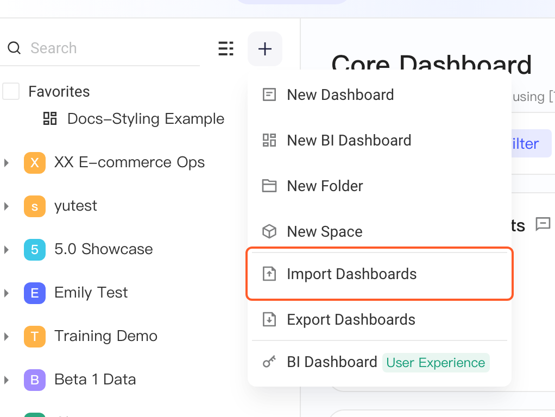Screen dimensions: 555x417
Task: Click the orange s avatar of yutest
Action: [x=35, y=206]
